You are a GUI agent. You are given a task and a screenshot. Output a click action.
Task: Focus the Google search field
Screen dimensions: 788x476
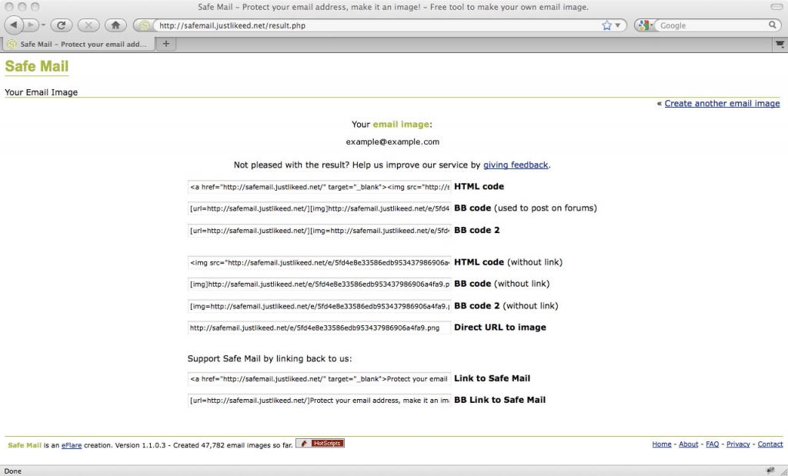[713, 25]
